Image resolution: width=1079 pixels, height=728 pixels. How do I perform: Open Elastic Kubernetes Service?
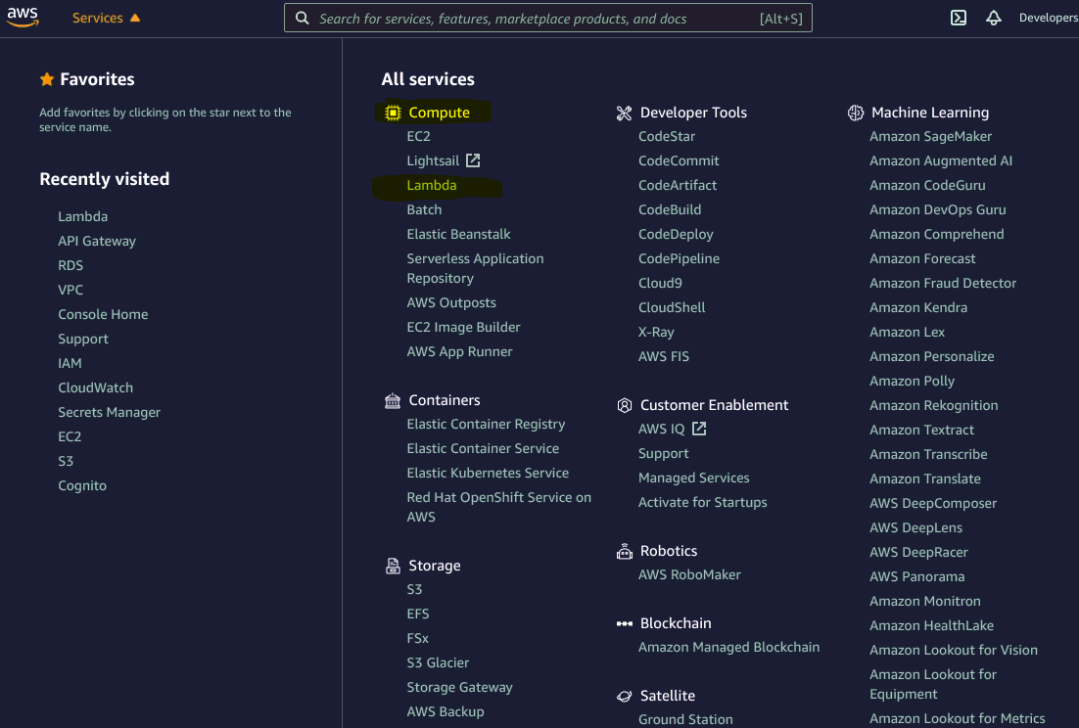coord(488,473)
